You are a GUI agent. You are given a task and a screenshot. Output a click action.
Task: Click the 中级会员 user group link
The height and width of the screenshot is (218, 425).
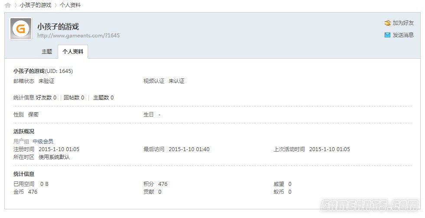pyautogui.click(x=43, y=142)
